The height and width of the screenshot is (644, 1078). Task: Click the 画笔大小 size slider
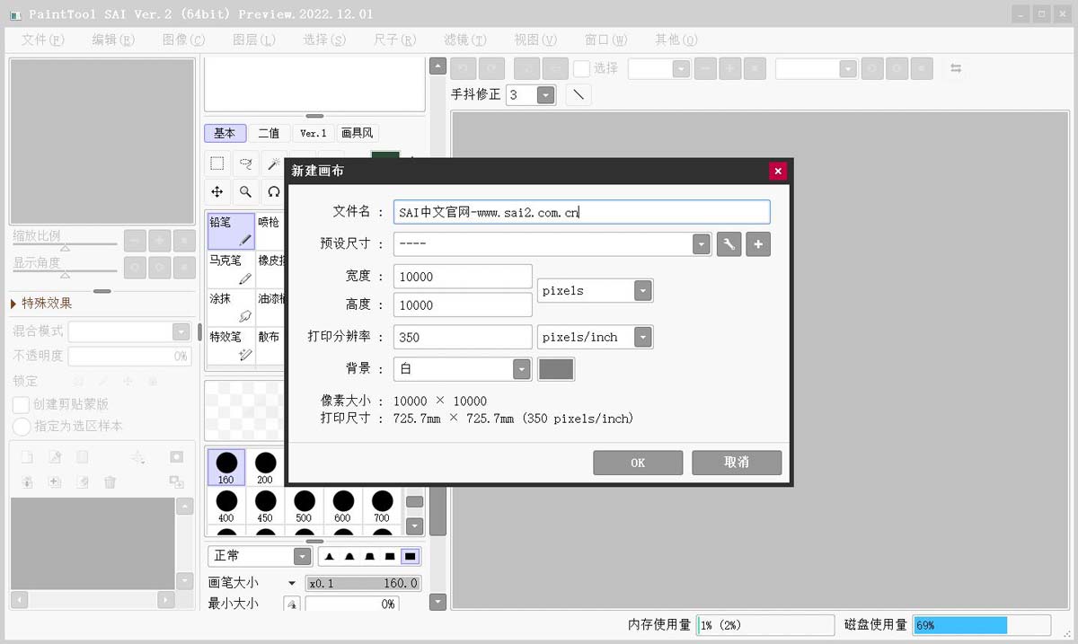coord(363,583)
